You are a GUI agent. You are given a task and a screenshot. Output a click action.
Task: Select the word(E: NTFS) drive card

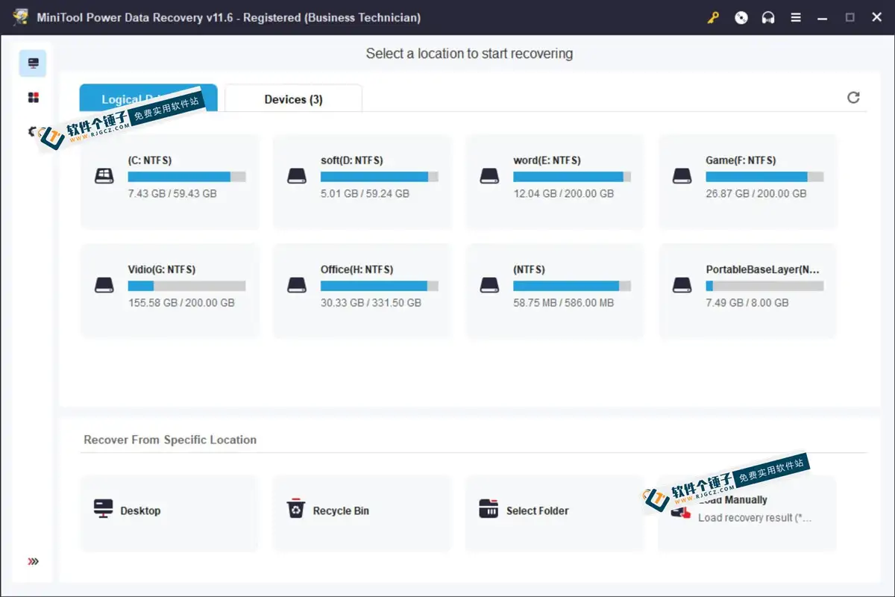point(554,181)
